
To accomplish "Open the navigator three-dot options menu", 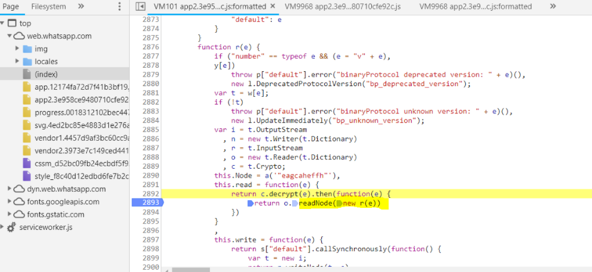I will [120, 7].
